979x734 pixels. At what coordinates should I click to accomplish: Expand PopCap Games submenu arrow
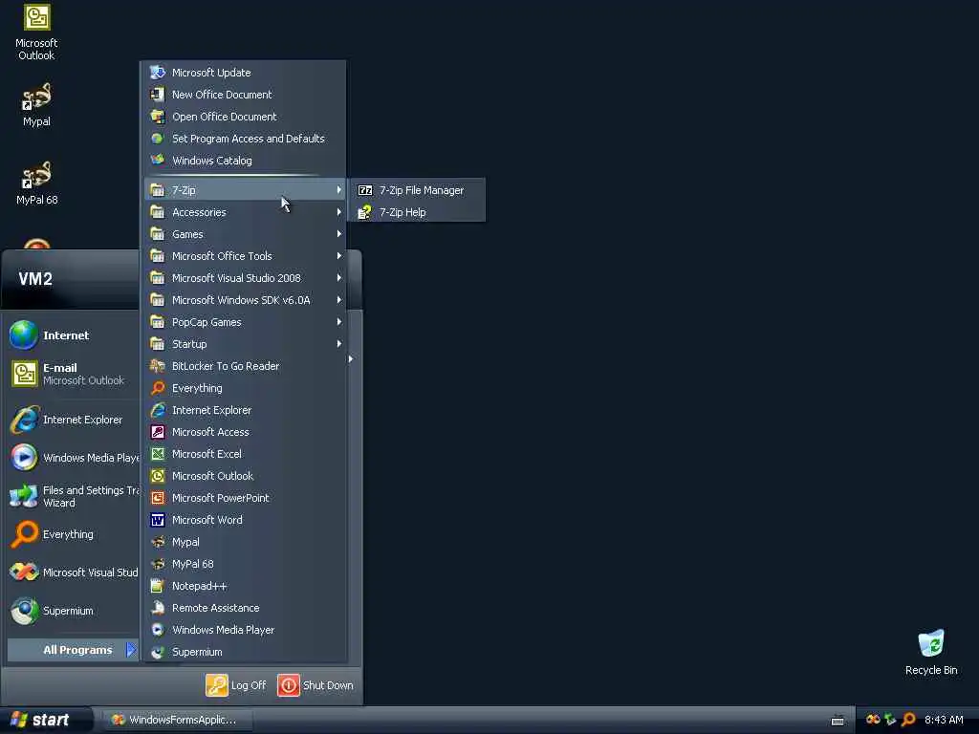tap(339, 322)
